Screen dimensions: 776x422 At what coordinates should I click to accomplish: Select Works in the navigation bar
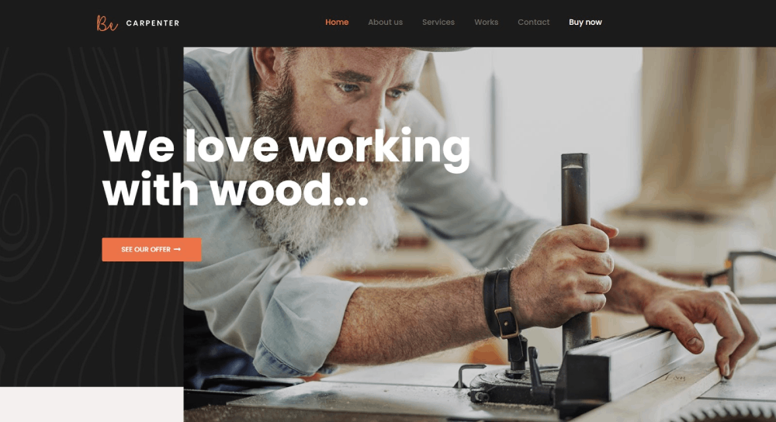pos(486,22)
